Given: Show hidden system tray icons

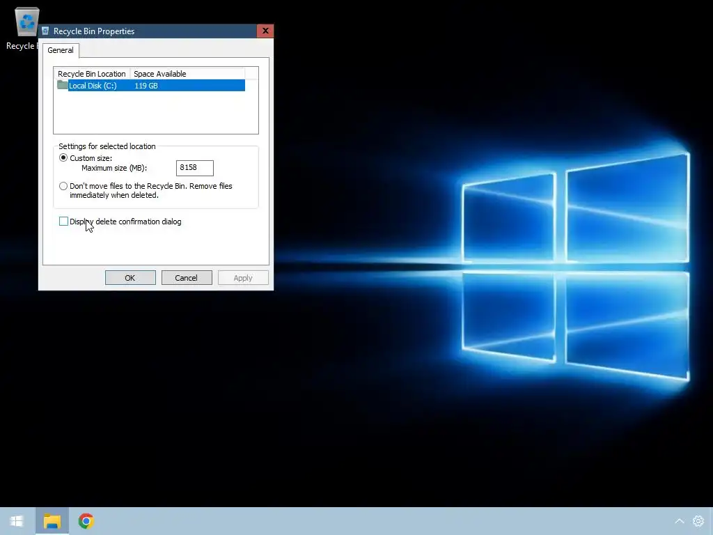Looking at the screenshot, I should (x=680, y=521).
